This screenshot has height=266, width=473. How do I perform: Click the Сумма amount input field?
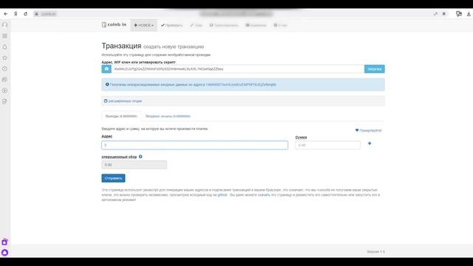click(x=327, y=145)
